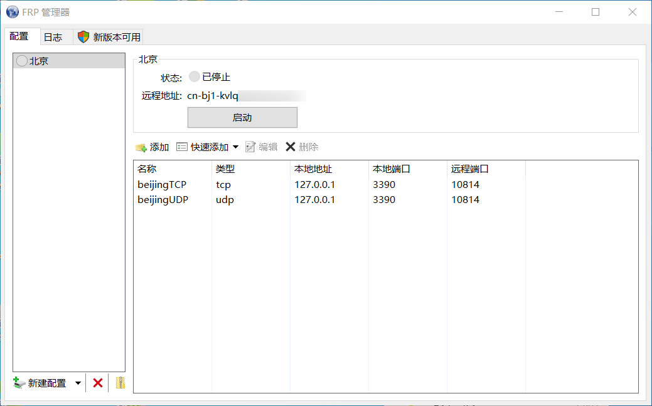Viewport: 652px width, 406px height.
Task: Open the 快速添加 dropdown arrow
Action: [x=236, y=147]
